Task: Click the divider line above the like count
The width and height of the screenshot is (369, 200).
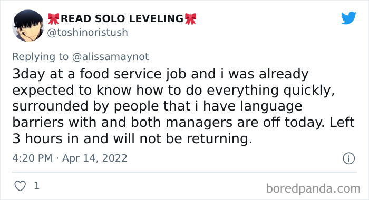Action: (184, 172)
